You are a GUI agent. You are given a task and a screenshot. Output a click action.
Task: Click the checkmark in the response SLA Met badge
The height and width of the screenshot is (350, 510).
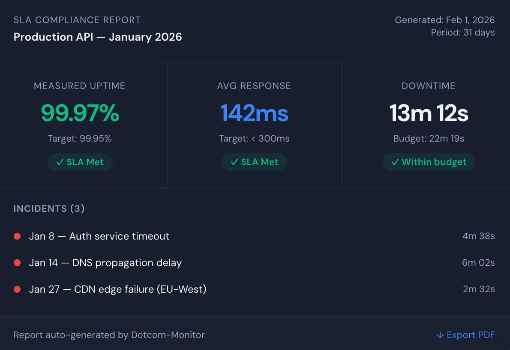tap(234, 162)
